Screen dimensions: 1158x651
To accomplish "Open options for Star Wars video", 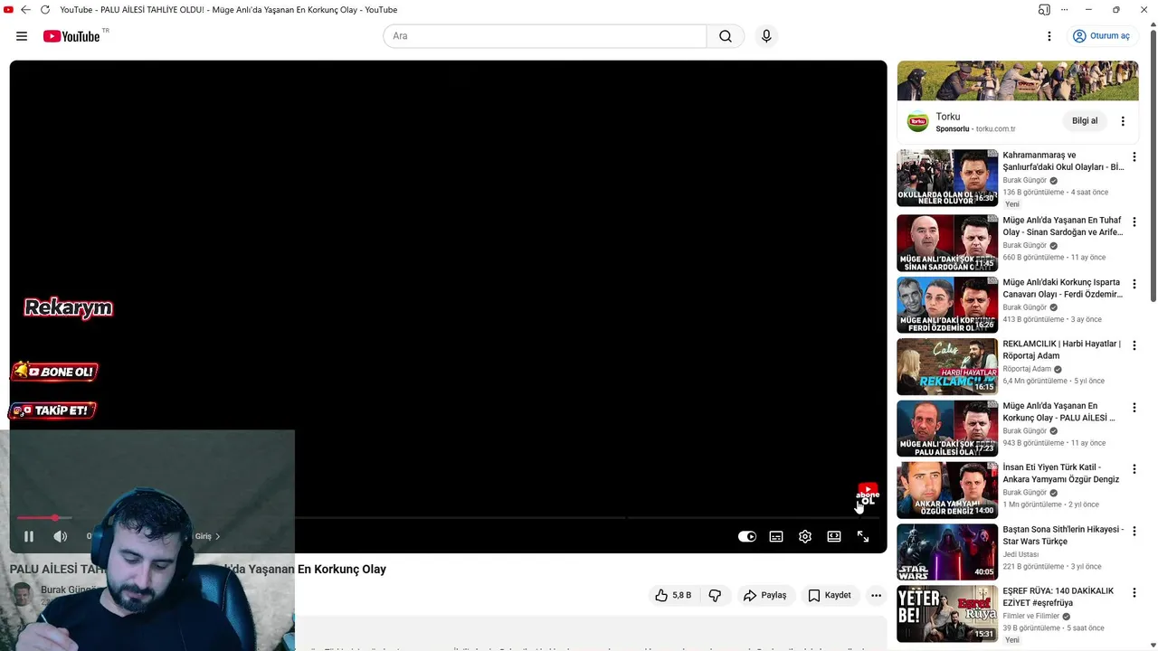I will (x=1134, y=532).
